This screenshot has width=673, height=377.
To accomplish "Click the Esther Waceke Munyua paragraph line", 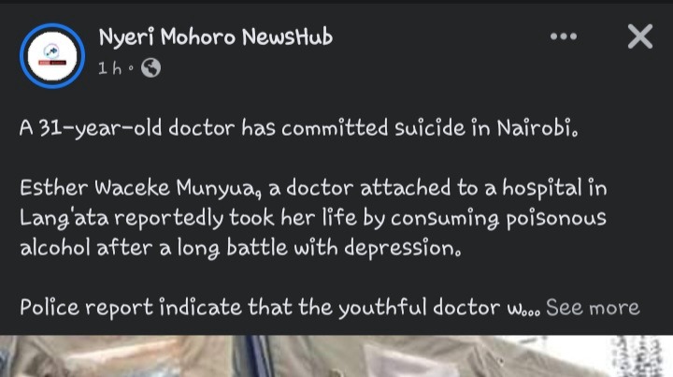I will click(313, 188).
